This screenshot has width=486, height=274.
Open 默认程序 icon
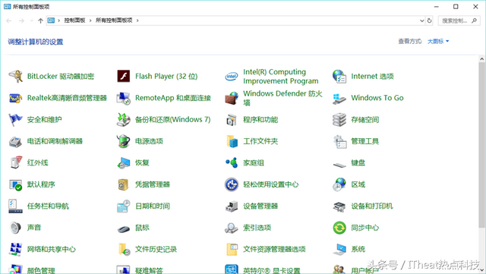tap(15, 184)
